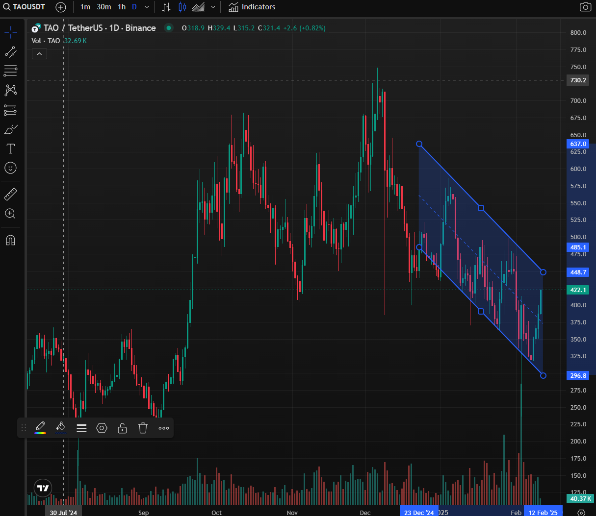
Task: Open the Indicators dialog
Action: tap(252, 7)
